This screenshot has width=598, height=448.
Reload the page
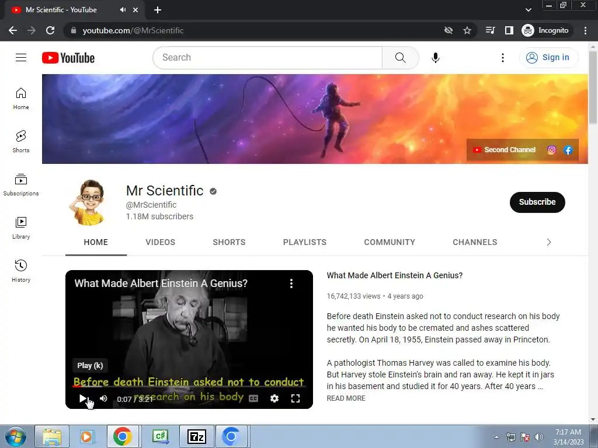click(x=50, y=30)
